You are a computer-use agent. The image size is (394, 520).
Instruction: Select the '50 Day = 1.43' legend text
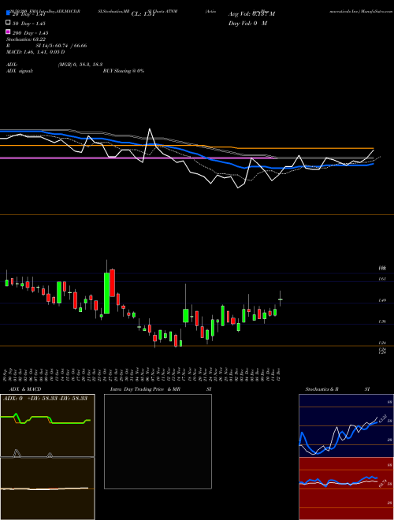tap(29, 24)
